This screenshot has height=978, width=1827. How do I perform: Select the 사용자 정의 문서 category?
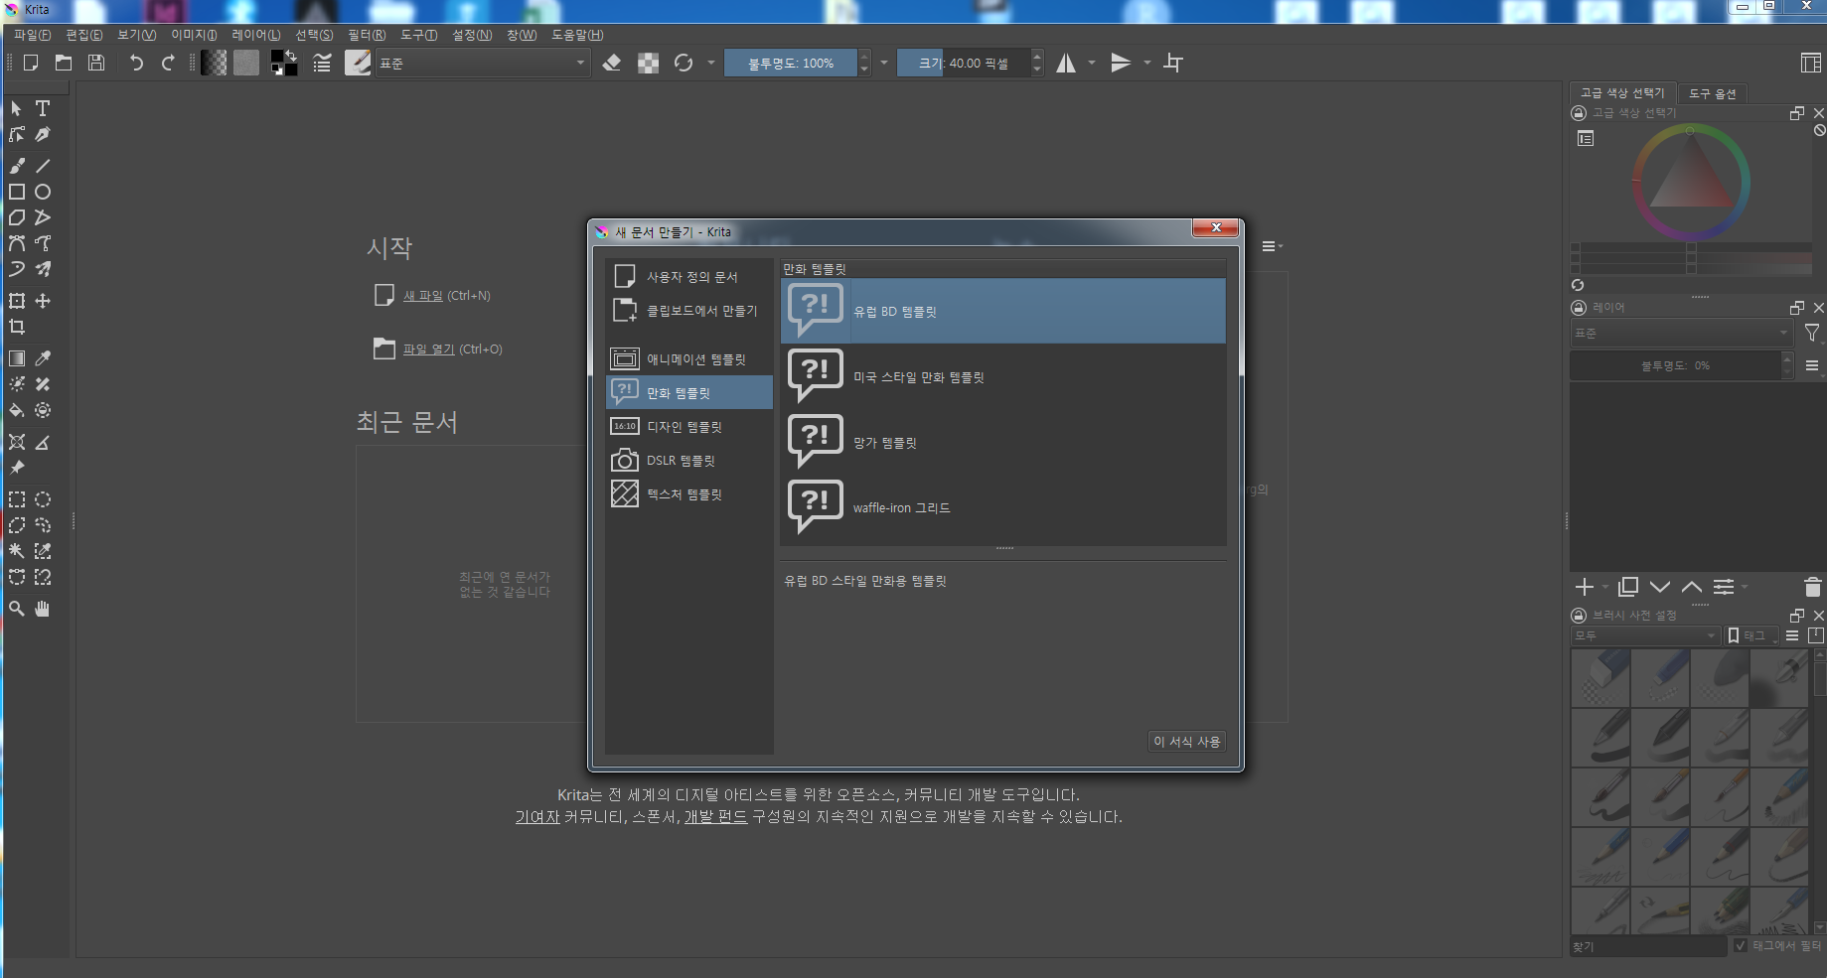coord(689,277)
